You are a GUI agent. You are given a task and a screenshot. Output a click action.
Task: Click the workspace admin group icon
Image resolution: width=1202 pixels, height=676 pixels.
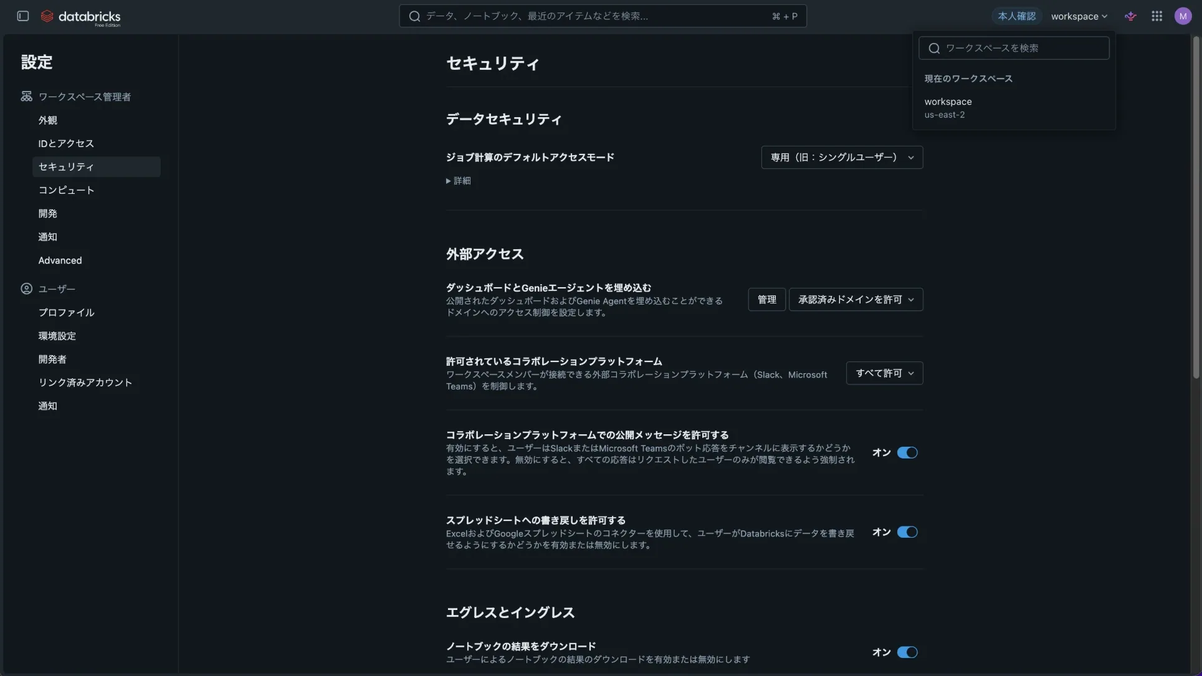coord(26,97)
